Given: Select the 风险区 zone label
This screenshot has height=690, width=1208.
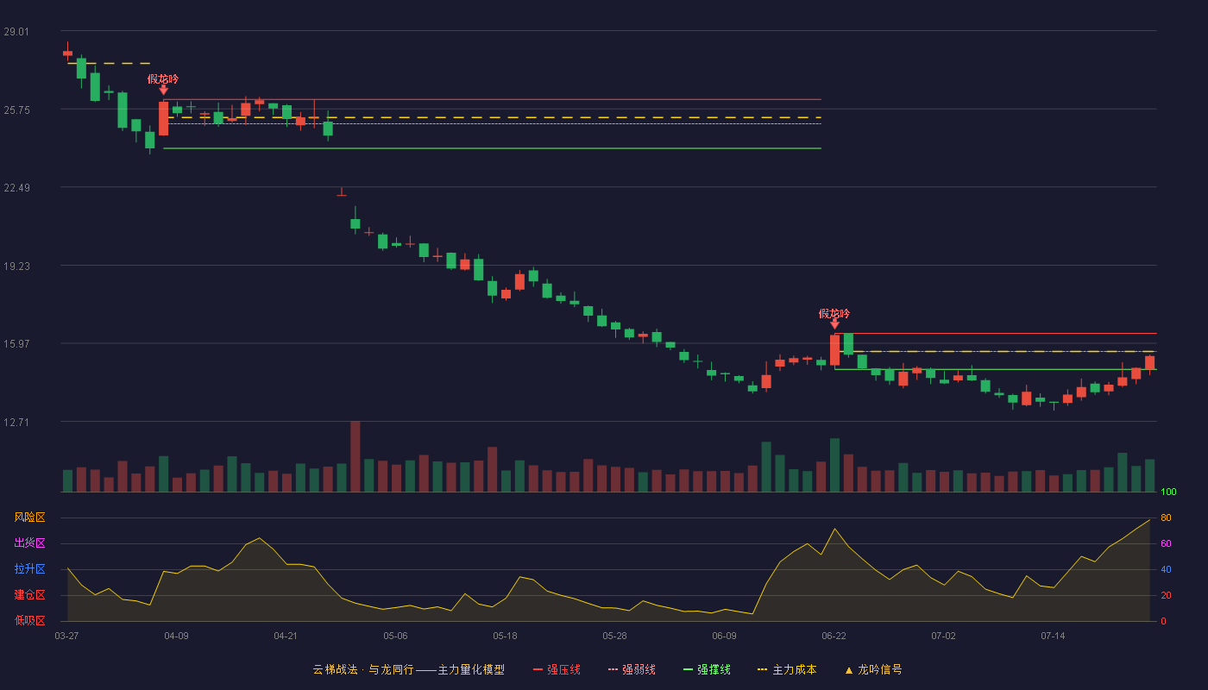Looking at the screenshot, I should pos(29,517).
